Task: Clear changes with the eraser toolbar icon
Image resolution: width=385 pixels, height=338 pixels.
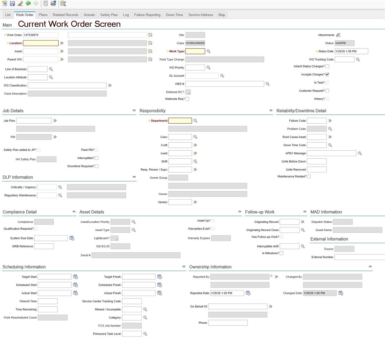Action: [20, 3]
